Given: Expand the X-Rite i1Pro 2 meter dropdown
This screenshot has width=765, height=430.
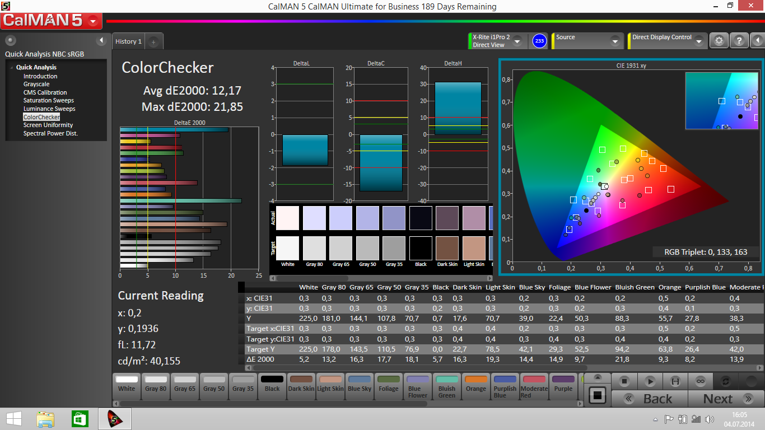Looking at the screenshot, I should click(517, 41).
